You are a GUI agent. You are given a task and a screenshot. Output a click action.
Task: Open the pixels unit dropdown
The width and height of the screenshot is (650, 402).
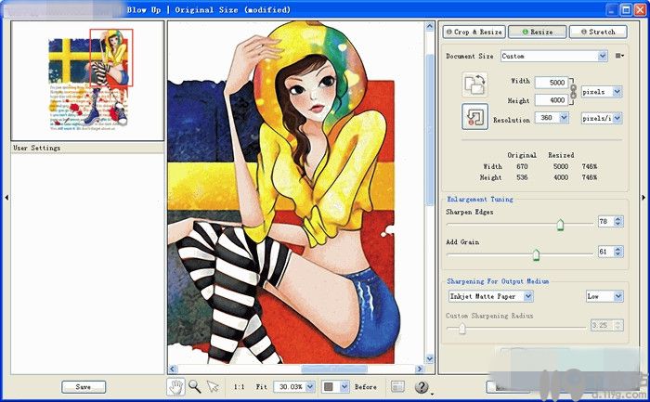coord(602,92)
